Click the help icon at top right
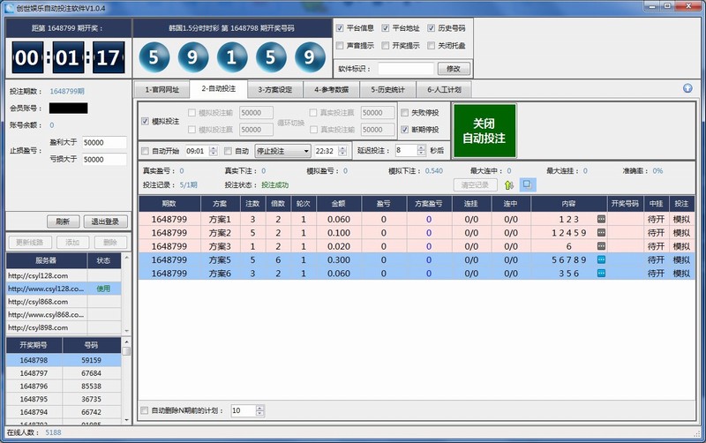 [687, 88]
